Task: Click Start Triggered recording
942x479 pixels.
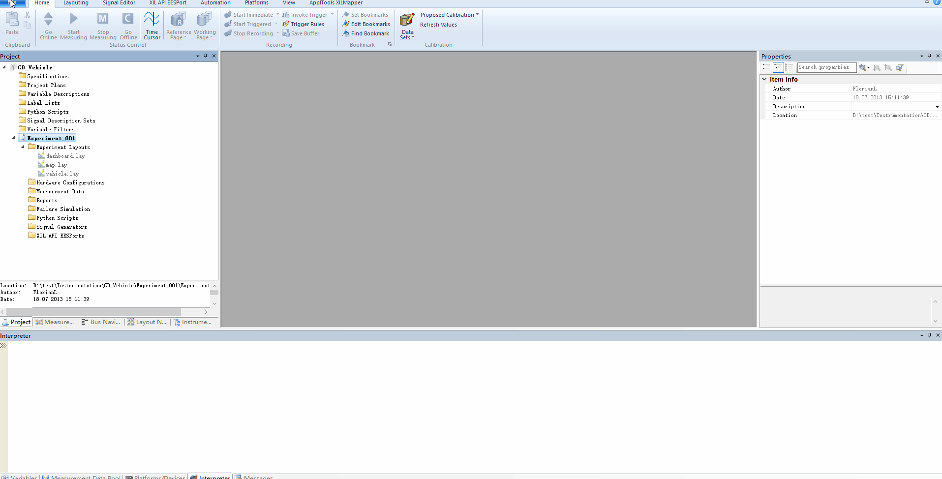Action: [x=248, y=24]
